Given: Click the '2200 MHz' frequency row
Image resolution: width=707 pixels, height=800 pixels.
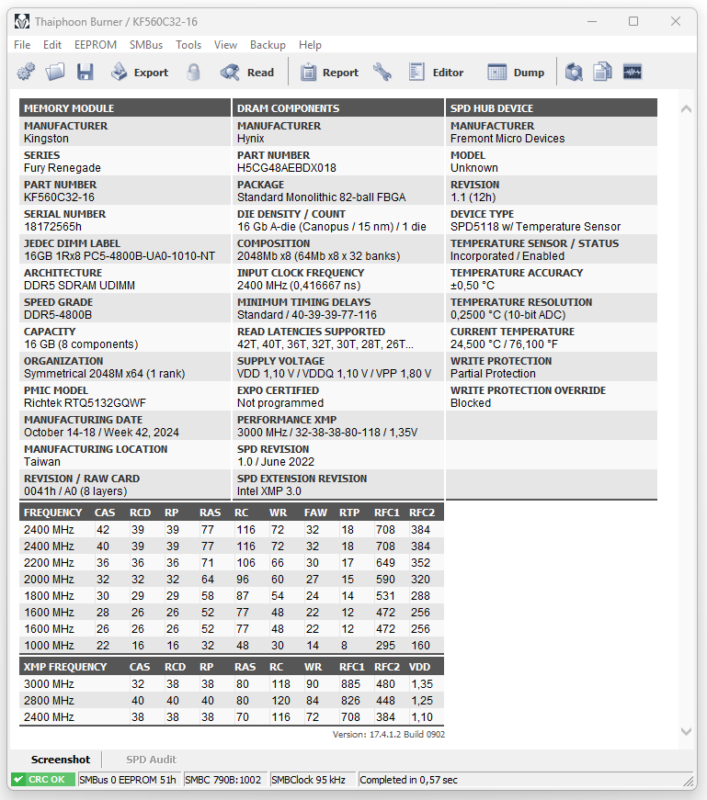Looking at the screenshot, I should [232, 563].
